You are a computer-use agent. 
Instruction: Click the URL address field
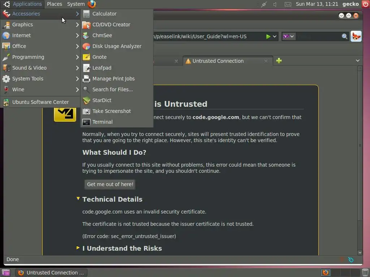[x=208, y=36]
